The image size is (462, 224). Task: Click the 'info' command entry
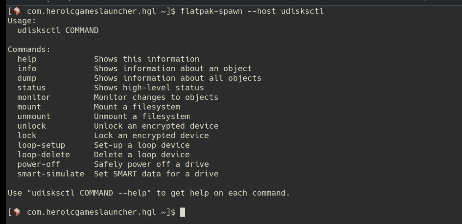(x=27, y=69)
